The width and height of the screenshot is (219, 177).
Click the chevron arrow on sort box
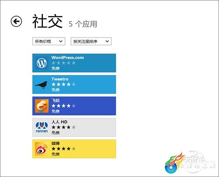(107, 41)
